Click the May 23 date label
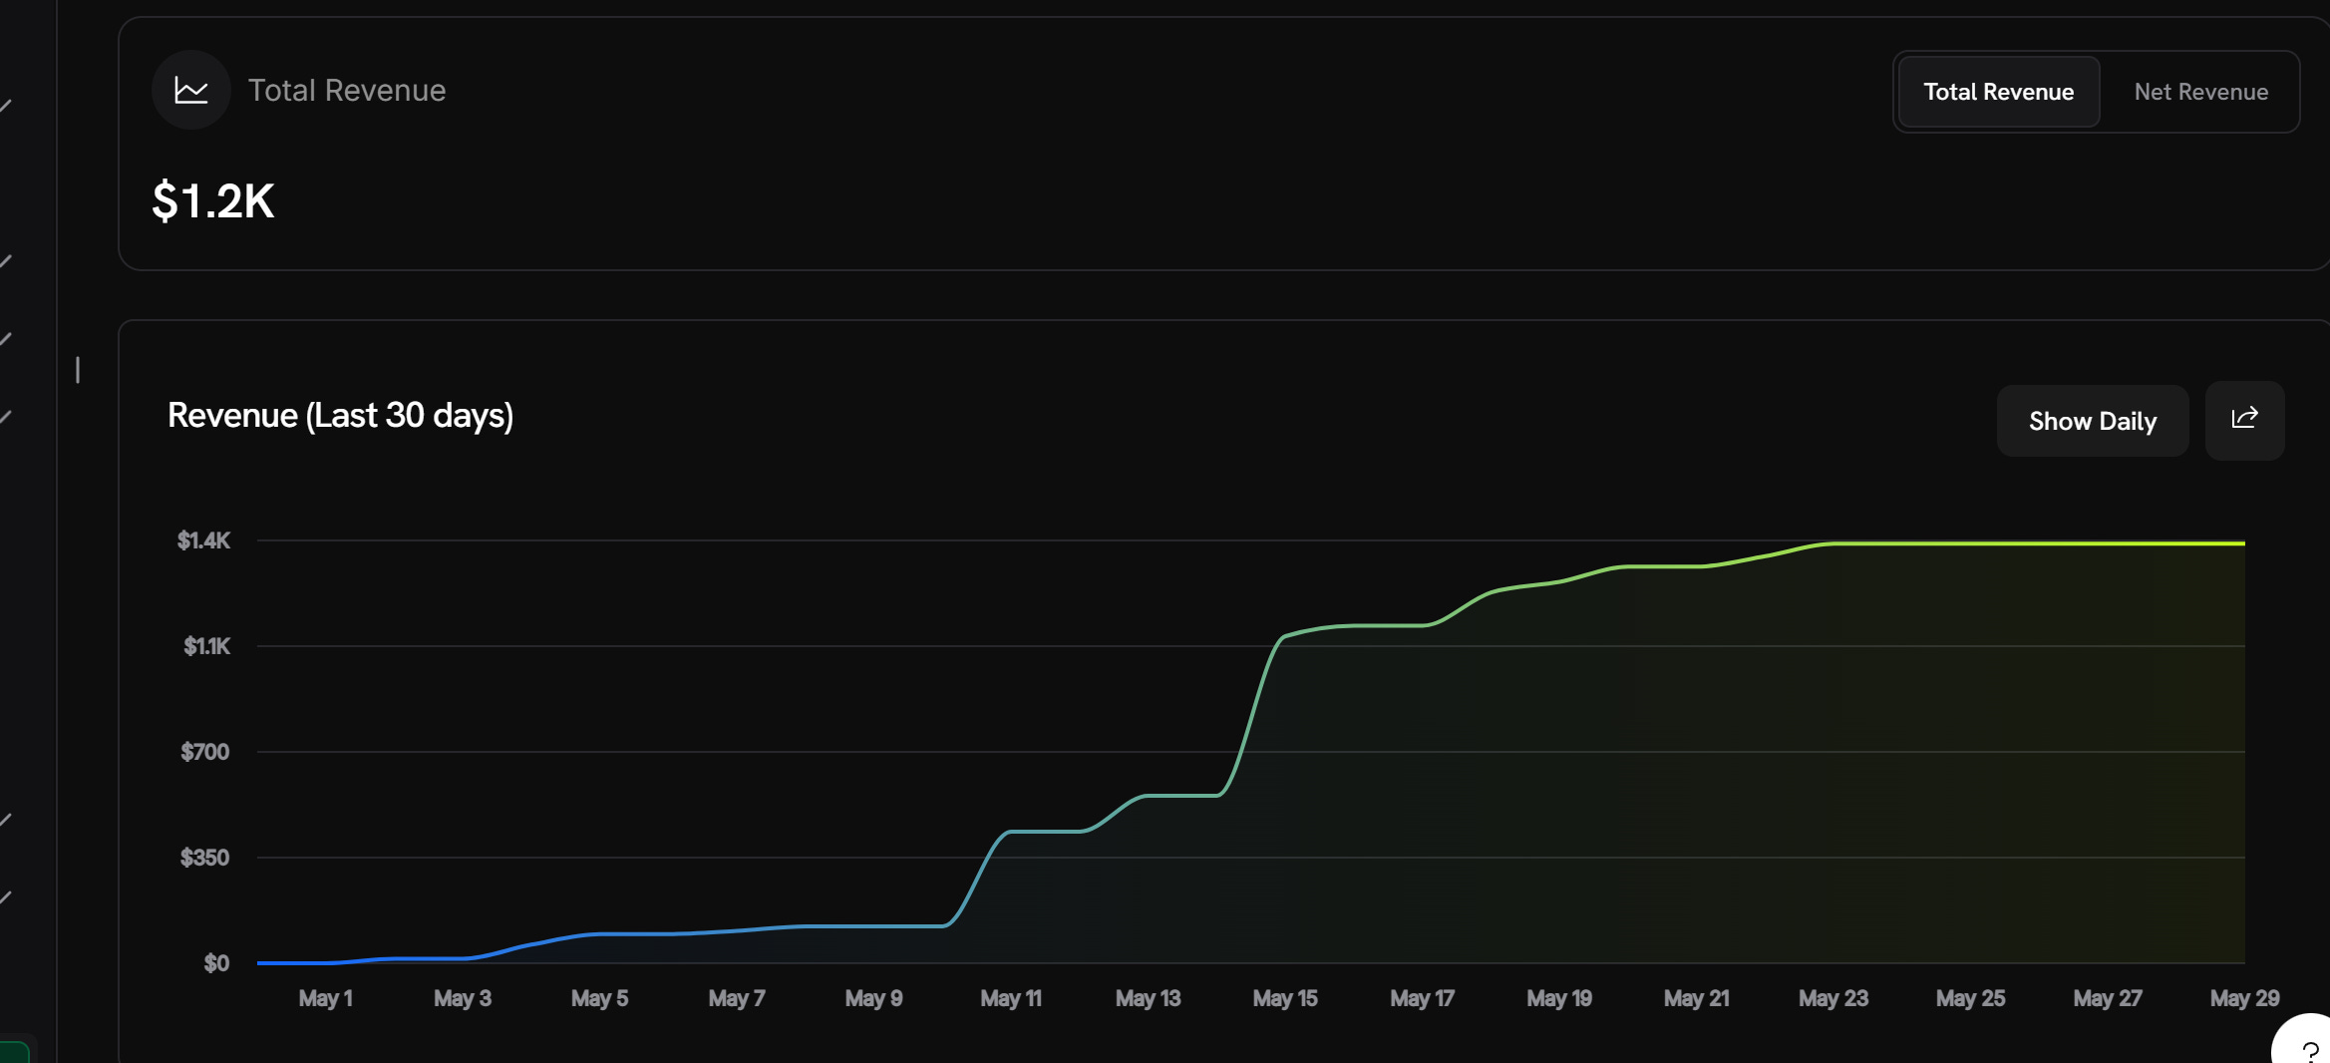Viewport: 2330px width, 1063px height. point(1832,998)
